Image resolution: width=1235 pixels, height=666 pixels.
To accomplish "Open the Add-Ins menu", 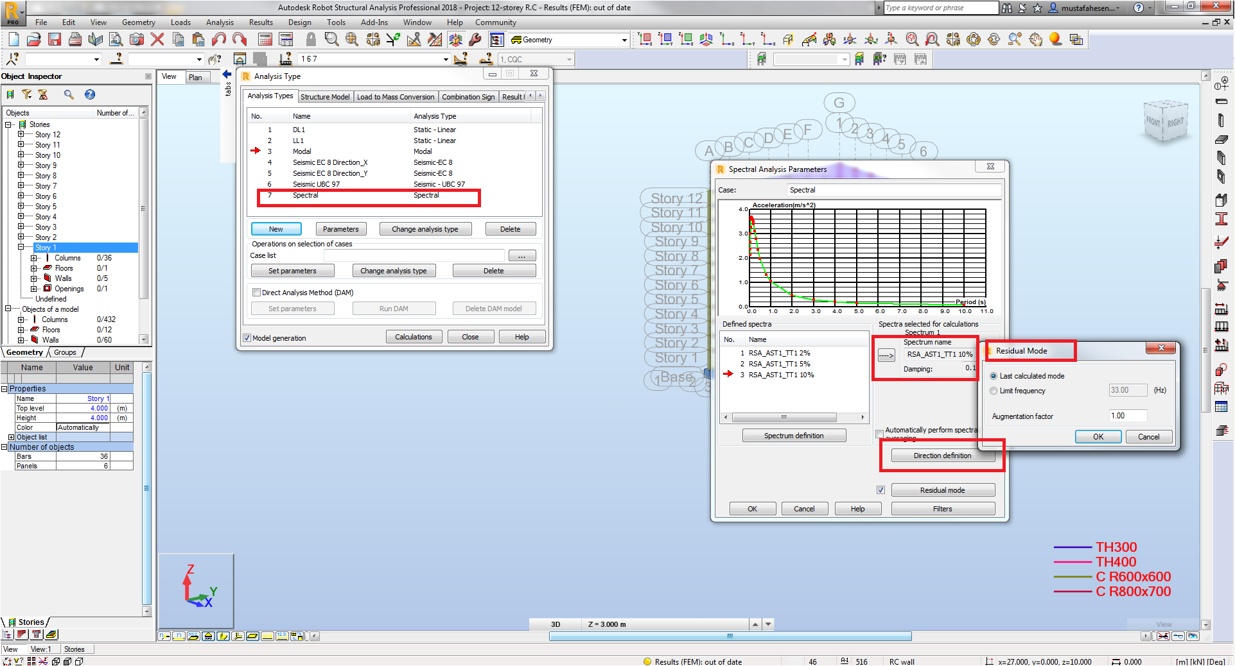I will tap(374, 22).
